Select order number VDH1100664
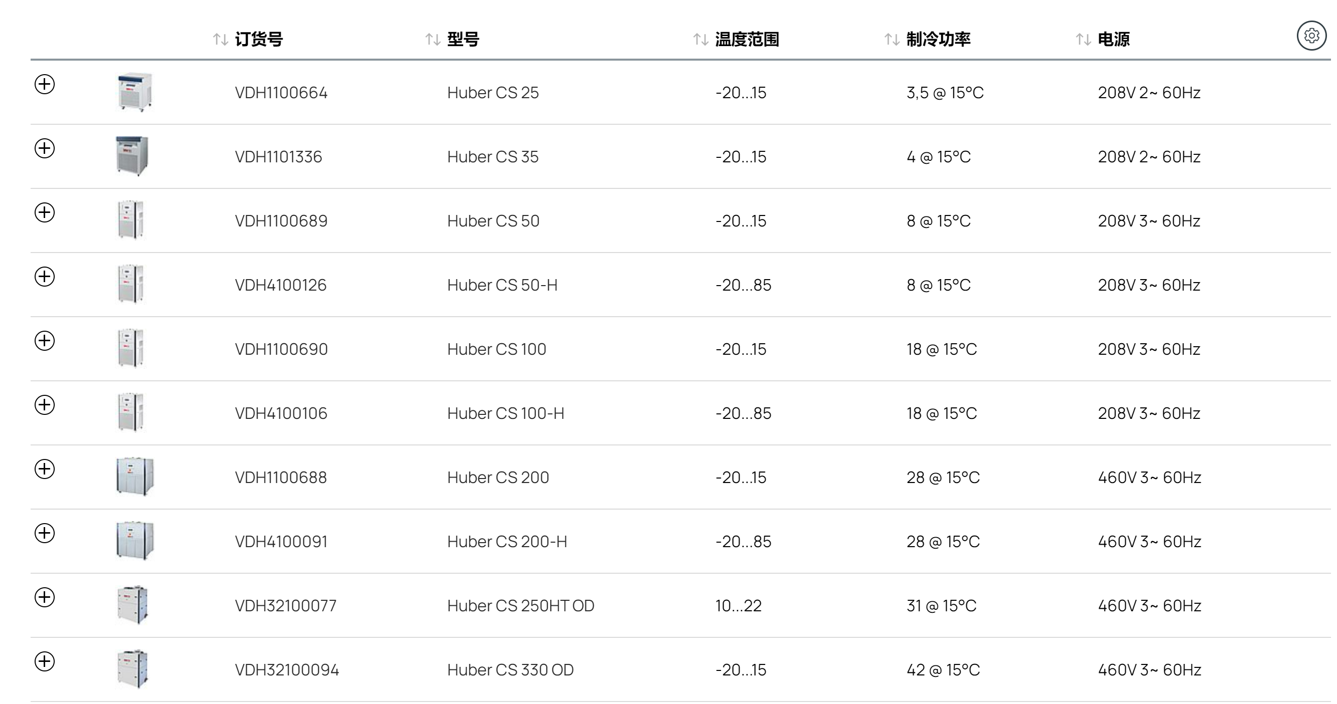The width and height of the screenshot is (1337, 704). pyautogui.click(x=281, y=93)
